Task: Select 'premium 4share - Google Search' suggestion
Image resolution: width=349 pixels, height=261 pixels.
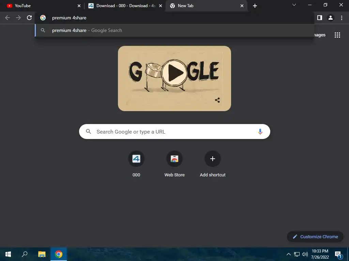Action: click(x=174, y=30)
